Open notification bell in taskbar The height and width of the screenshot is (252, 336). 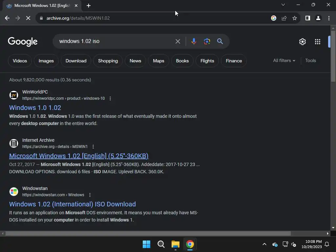click(x=327, y=244)
